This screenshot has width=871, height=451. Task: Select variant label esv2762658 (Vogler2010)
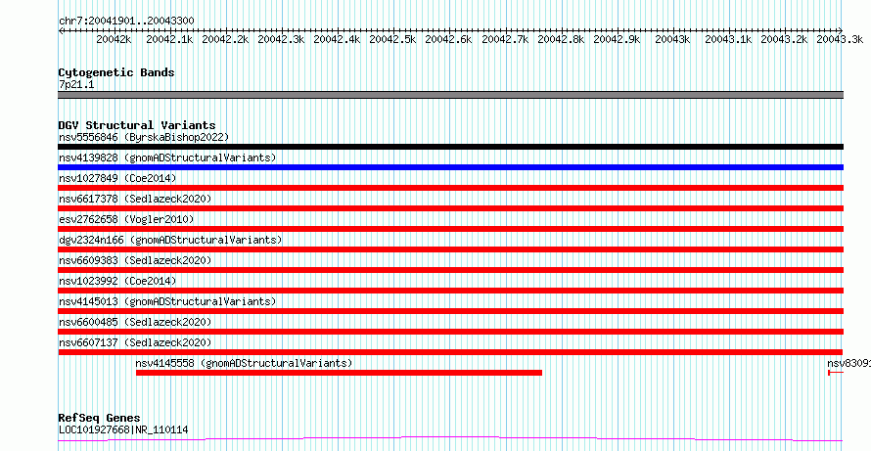126,219
